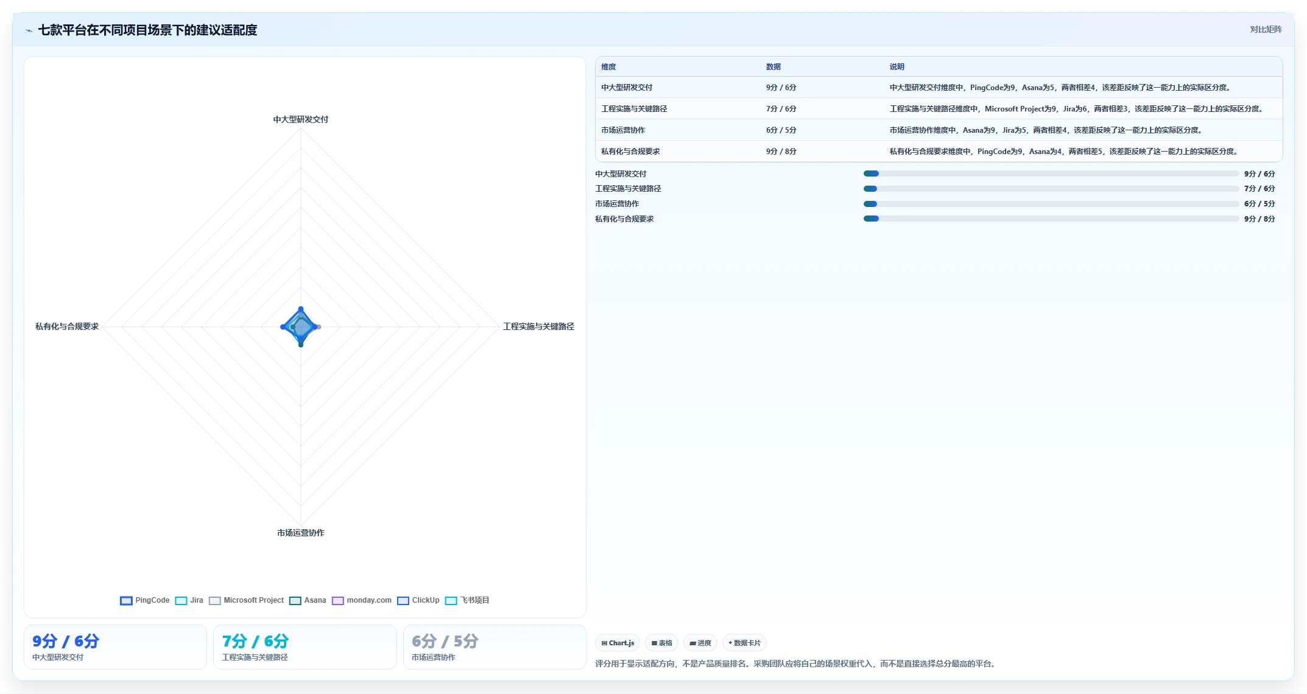Click the 中大型研发交付 progress bar
This screenshot has width=1307, height=694.
click(1051, 173)
